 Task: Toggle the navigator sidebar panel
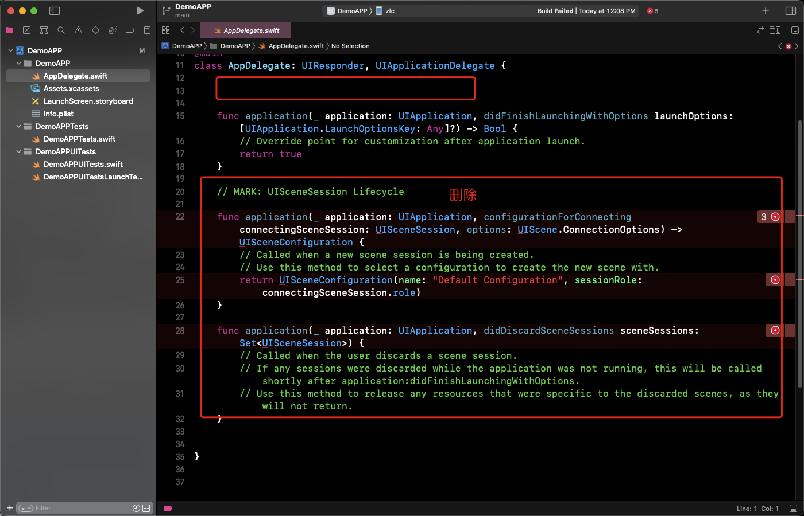55,11
